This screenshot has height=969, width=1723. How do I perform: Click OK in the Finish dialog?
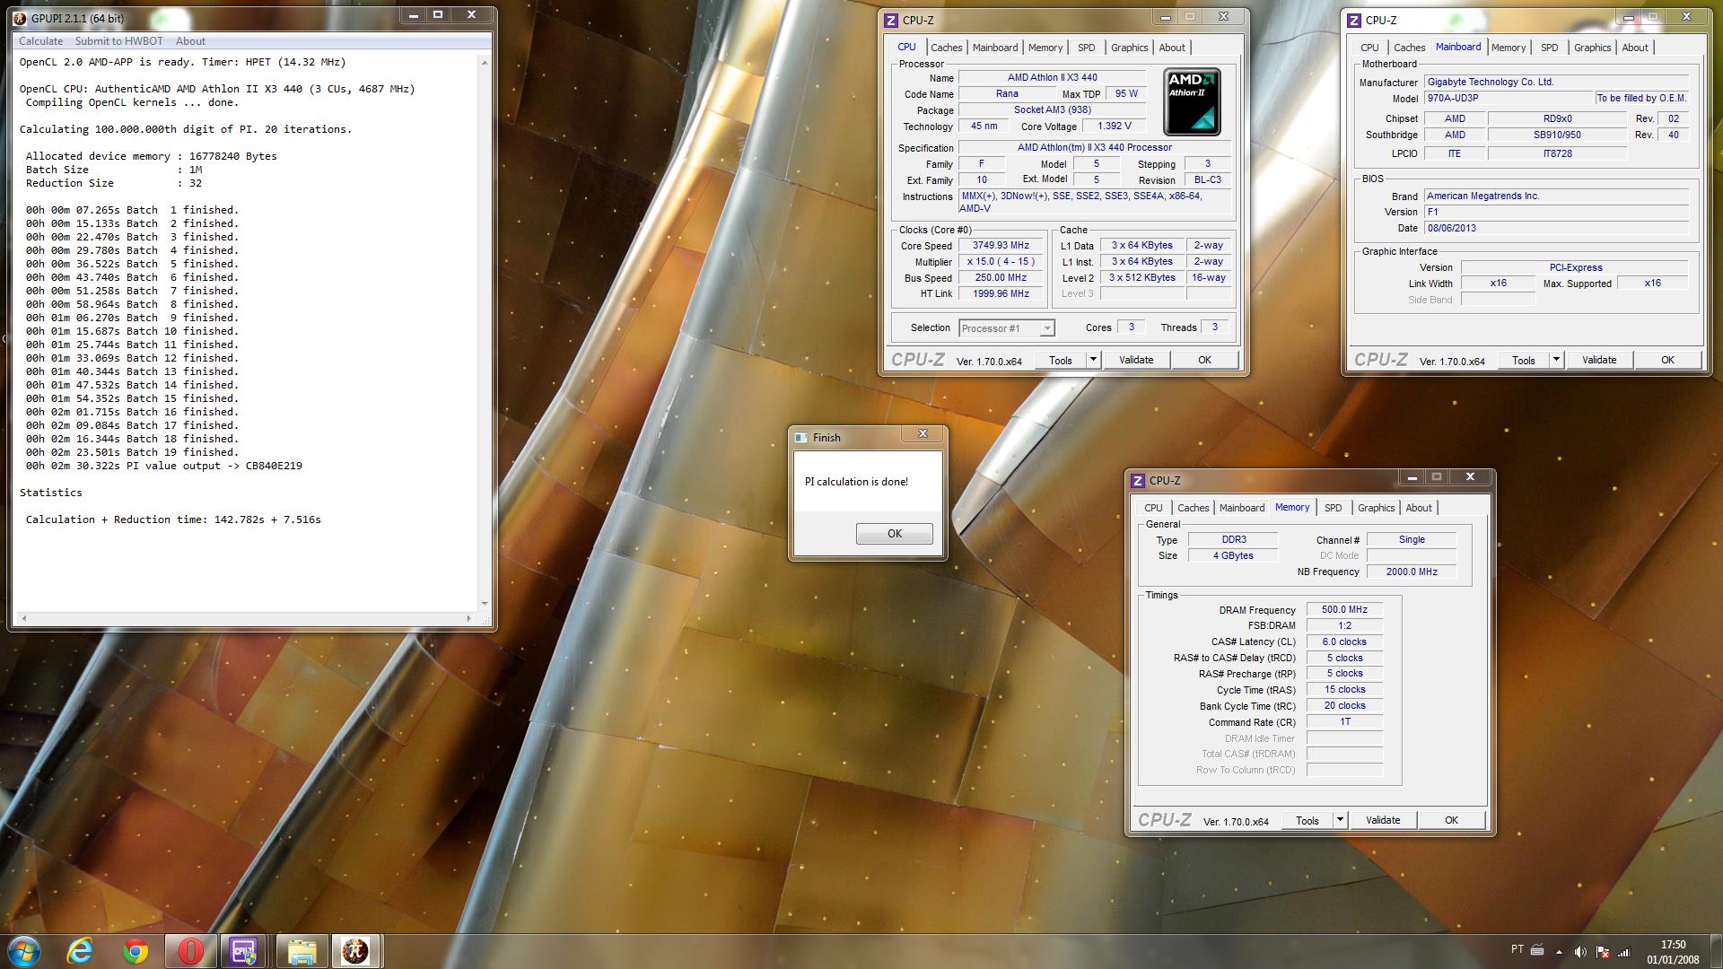895,534
